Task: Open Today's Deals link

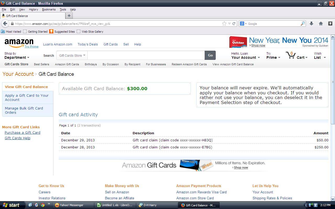Action: (x=88, y=44)
